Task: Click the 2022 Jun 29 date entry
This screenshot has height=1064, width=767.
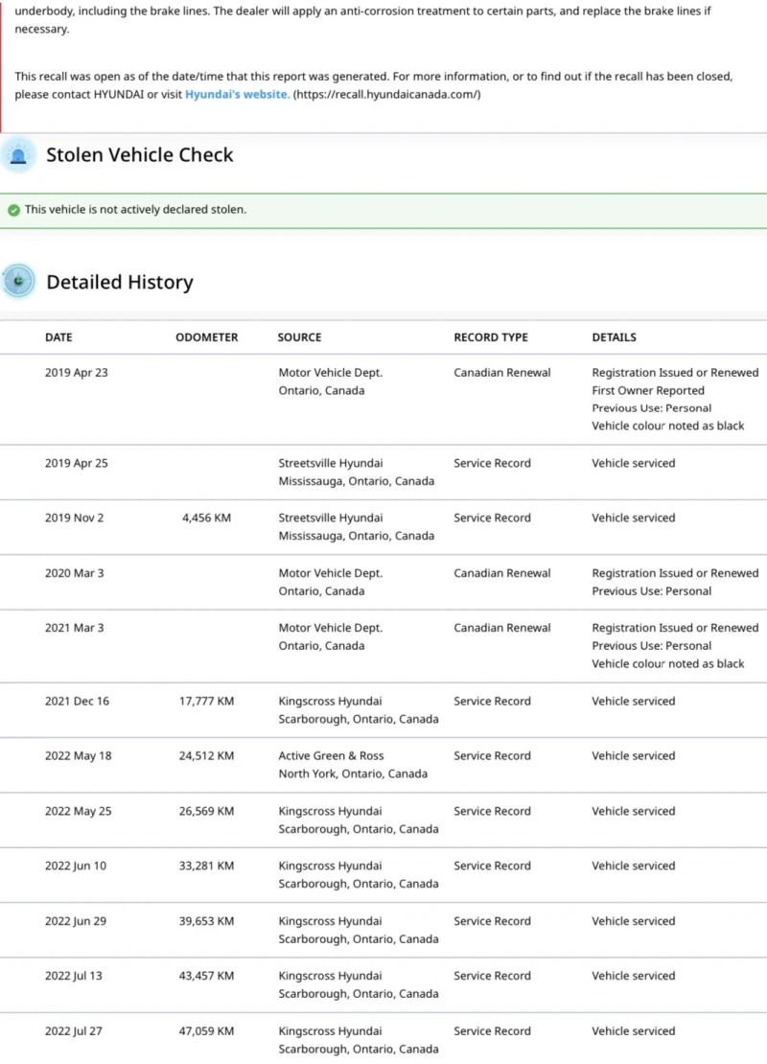Action: click(x=76, y=921)
